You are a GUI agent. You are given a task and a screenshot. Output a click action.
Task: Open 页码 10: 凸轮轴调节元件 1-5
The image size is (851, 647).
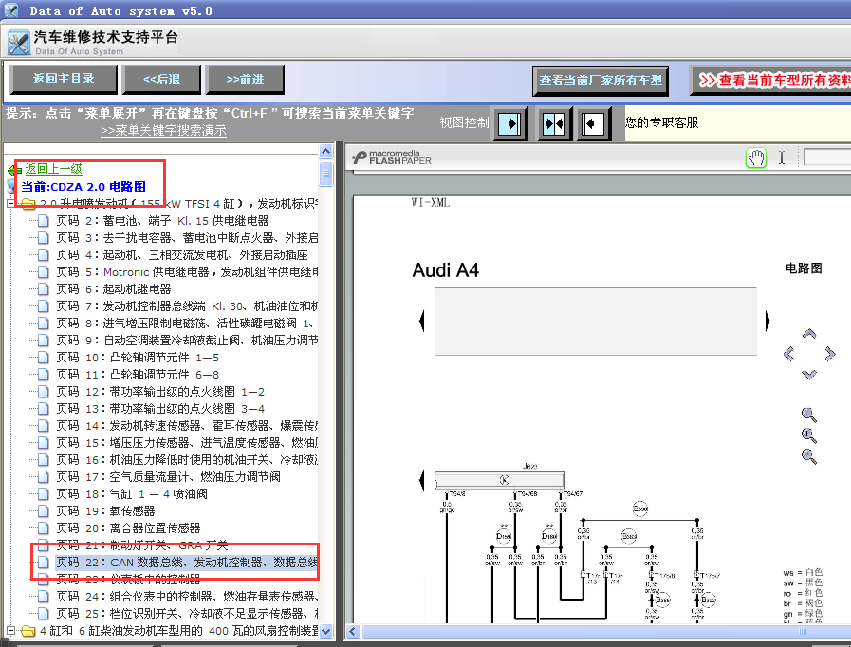(x=138, y=358)
